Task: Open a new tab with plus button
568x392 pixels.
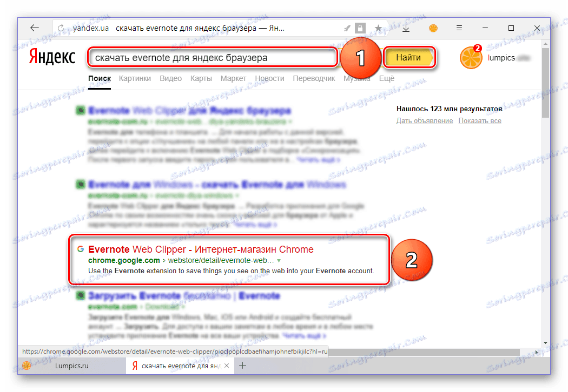Action: (x=243, y=366)
